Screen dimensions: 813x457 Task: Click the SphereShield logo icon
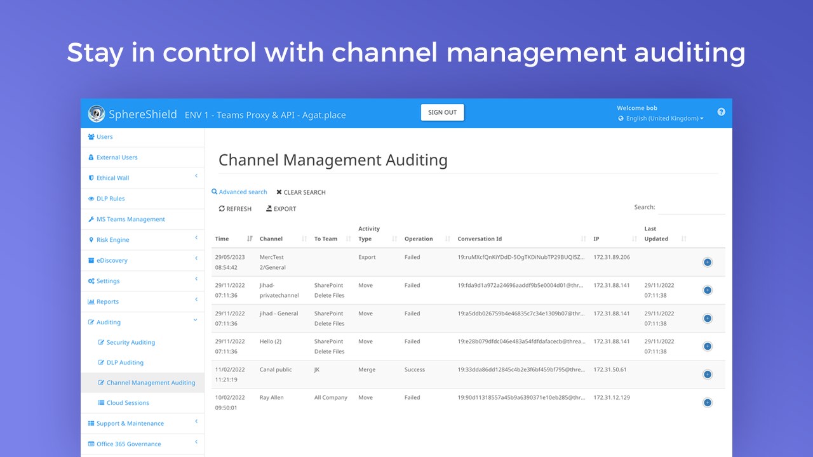pyautogui.click(x=97, y=114)
